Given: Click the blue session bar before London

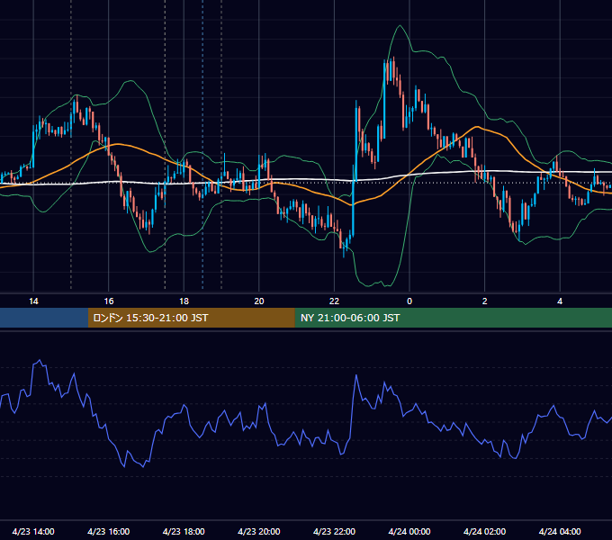Looking at the screenshot, I should coord(44,318).
